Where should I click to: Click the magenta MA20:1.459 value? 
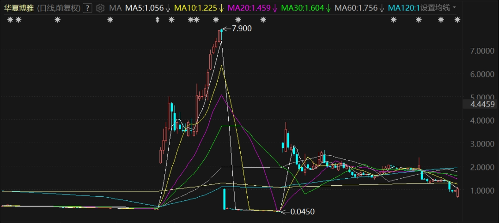(x=249, y=8)
